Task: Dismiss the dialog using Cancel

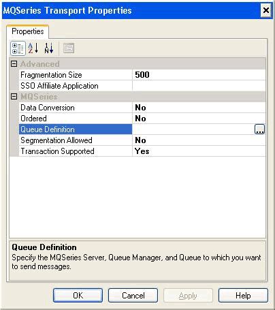Action: click(x=133, y=296)
